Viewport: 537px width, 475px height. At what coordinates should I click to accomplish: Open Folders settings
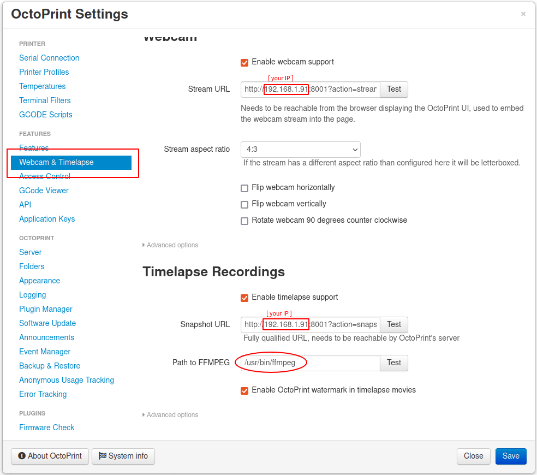pyautogui.click(x=32, y=266)
